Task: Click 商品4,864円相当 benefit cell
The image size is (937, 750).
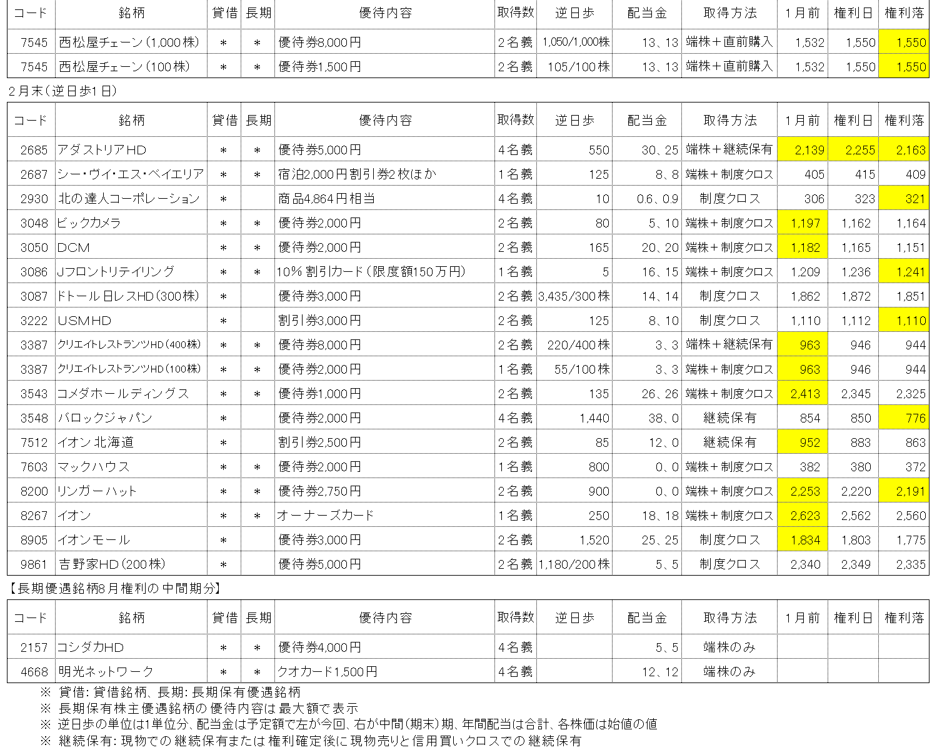Action: [x=384, y=199]
